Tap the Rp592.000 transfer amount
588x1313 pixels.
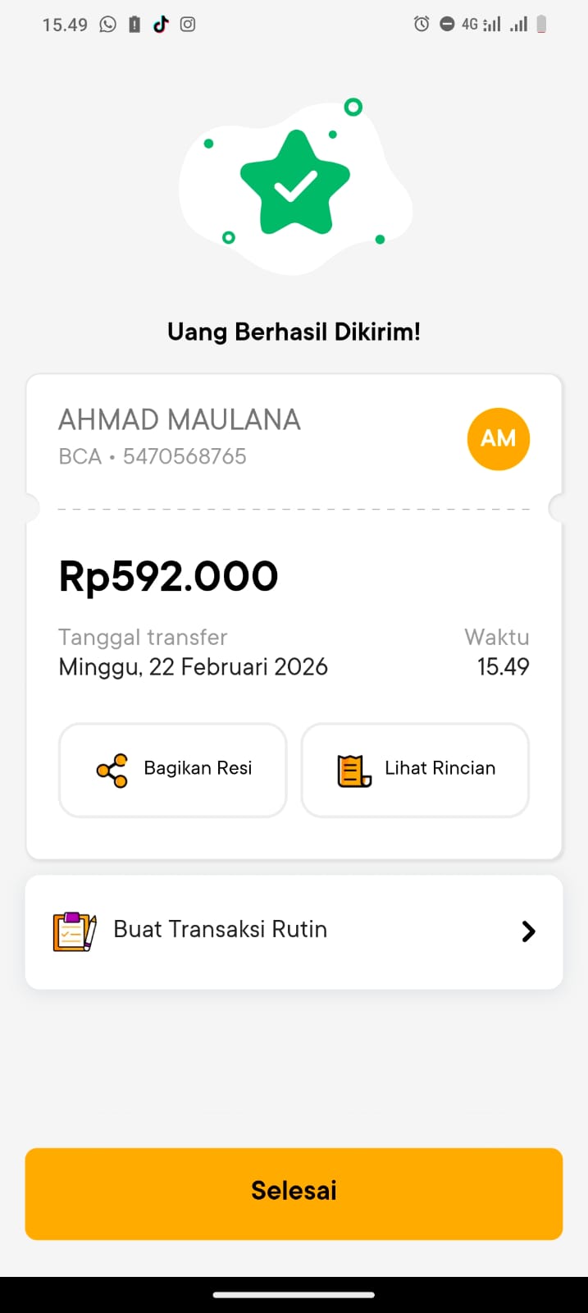click(x=169, y=576)
